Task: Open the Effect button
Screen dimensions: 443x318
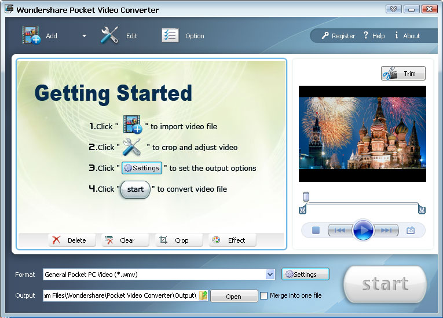Action: 232,240
